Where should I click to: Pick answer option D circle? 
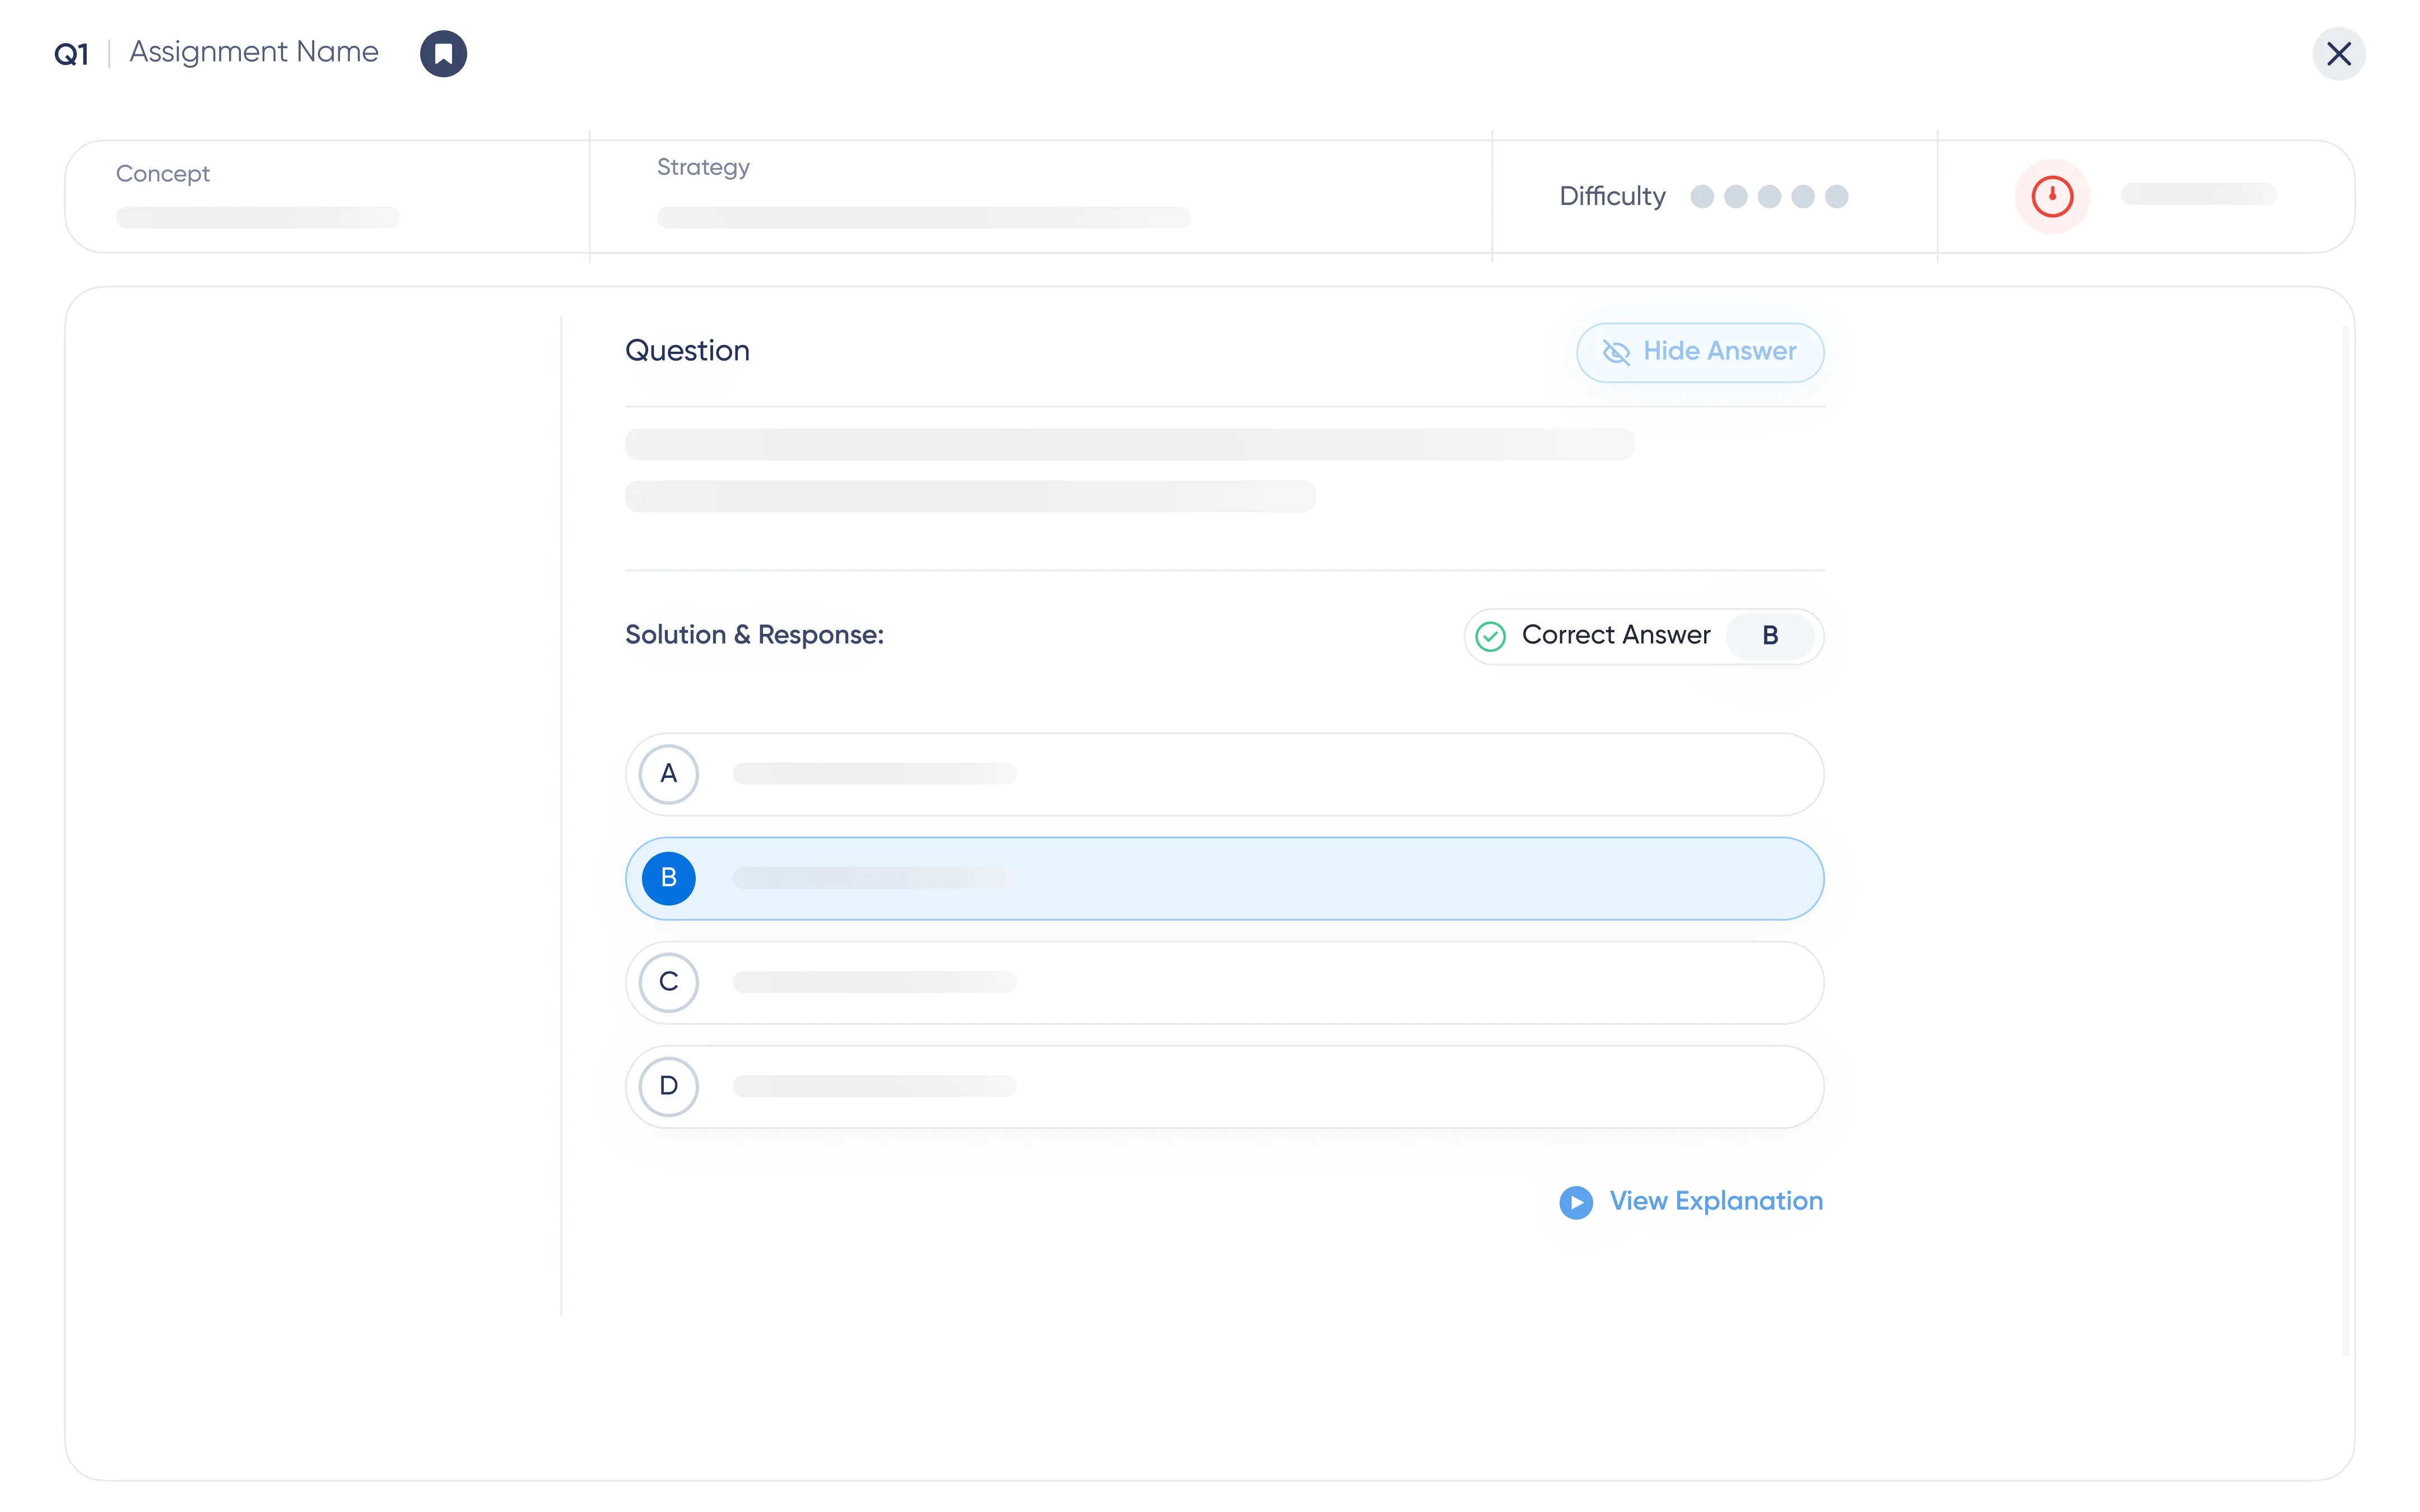(668, 1086)
